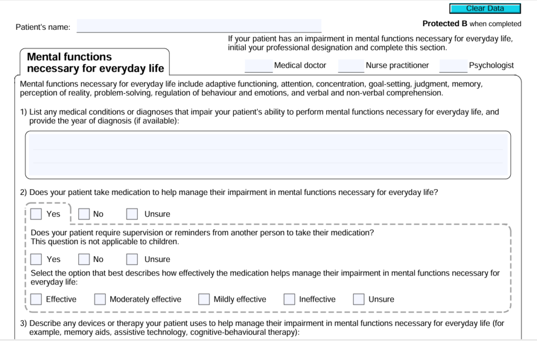This screenshot has height=341, width=537.
Task: Select No for the supervision question
Action: tap(83, 259)
